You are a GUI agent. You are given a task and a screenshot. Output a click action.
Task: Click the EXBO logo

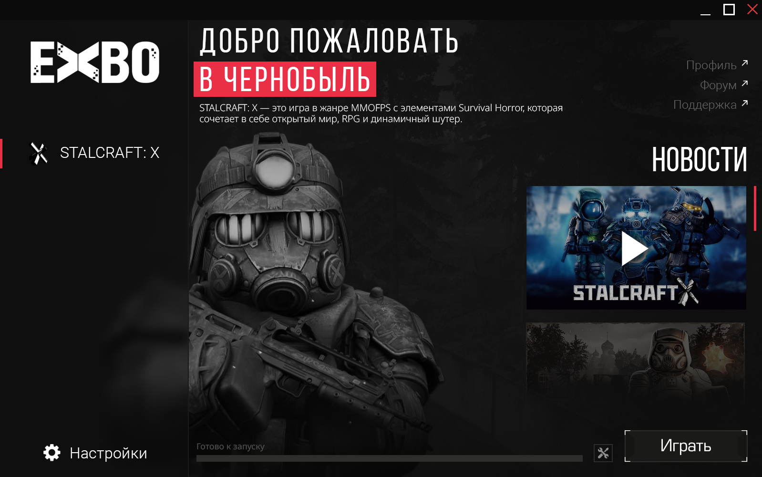point(95,62)
